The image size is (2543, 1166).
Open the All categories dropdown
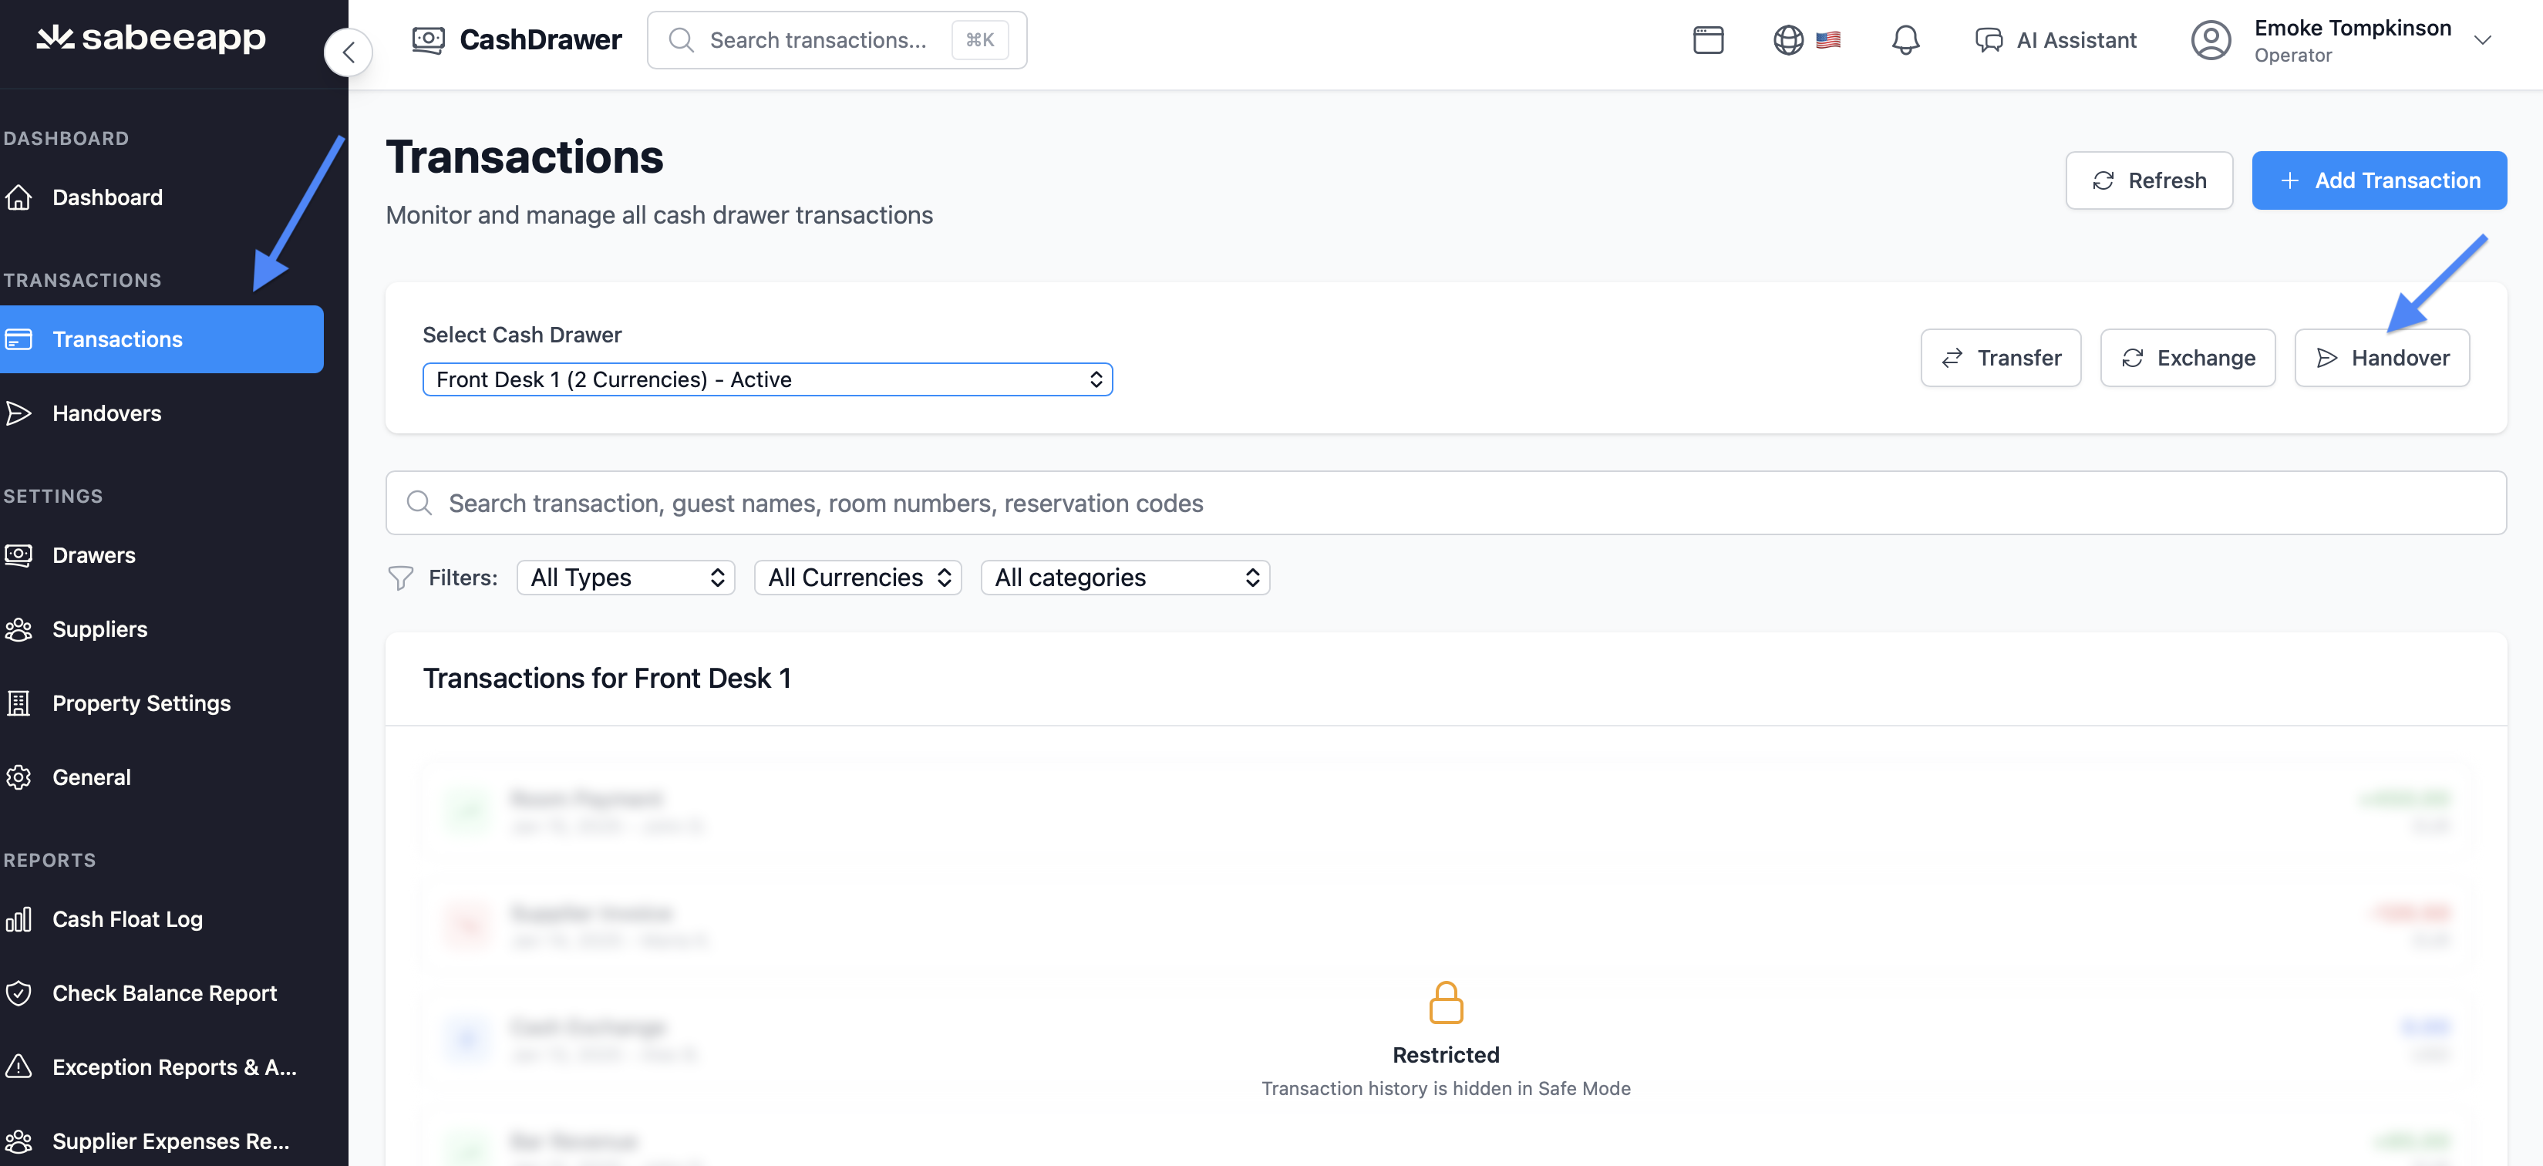pos(1124,578)
